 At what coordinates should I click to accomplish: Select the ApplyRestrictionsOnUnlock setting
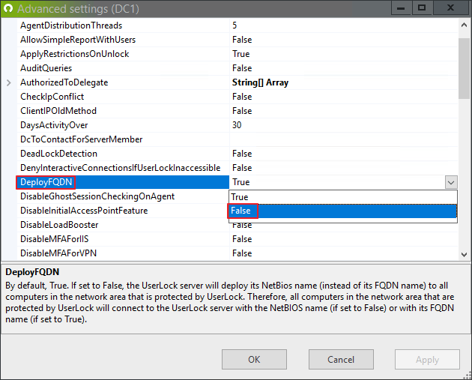pos(75,54)
